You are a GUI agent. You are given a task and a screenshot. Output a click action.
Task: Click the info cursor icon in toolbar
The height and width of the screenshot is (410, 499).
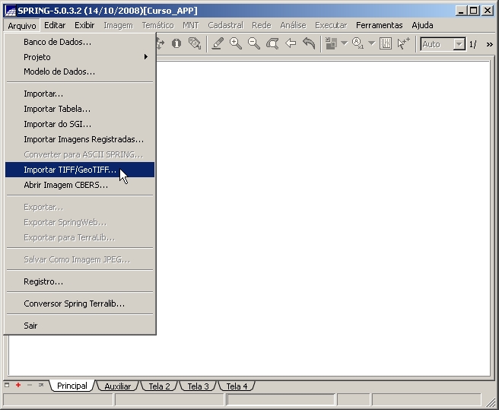(x=176, y=44)
